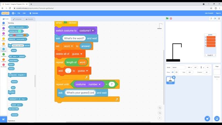This screenshot has height=125, width=222.
Task: Bookmark this page with the star icon
Action: (x=211, y=8)
